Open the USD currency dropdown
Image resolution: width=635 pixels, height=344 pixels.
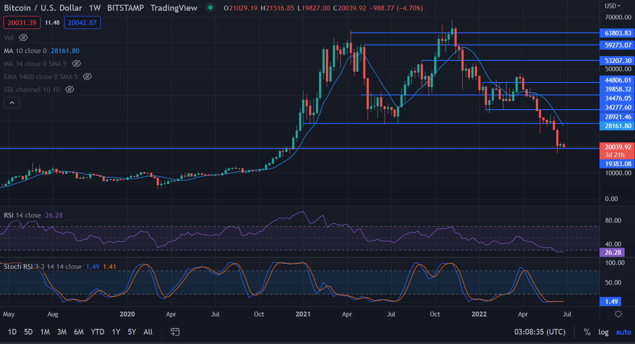click(x=613, y=6)
